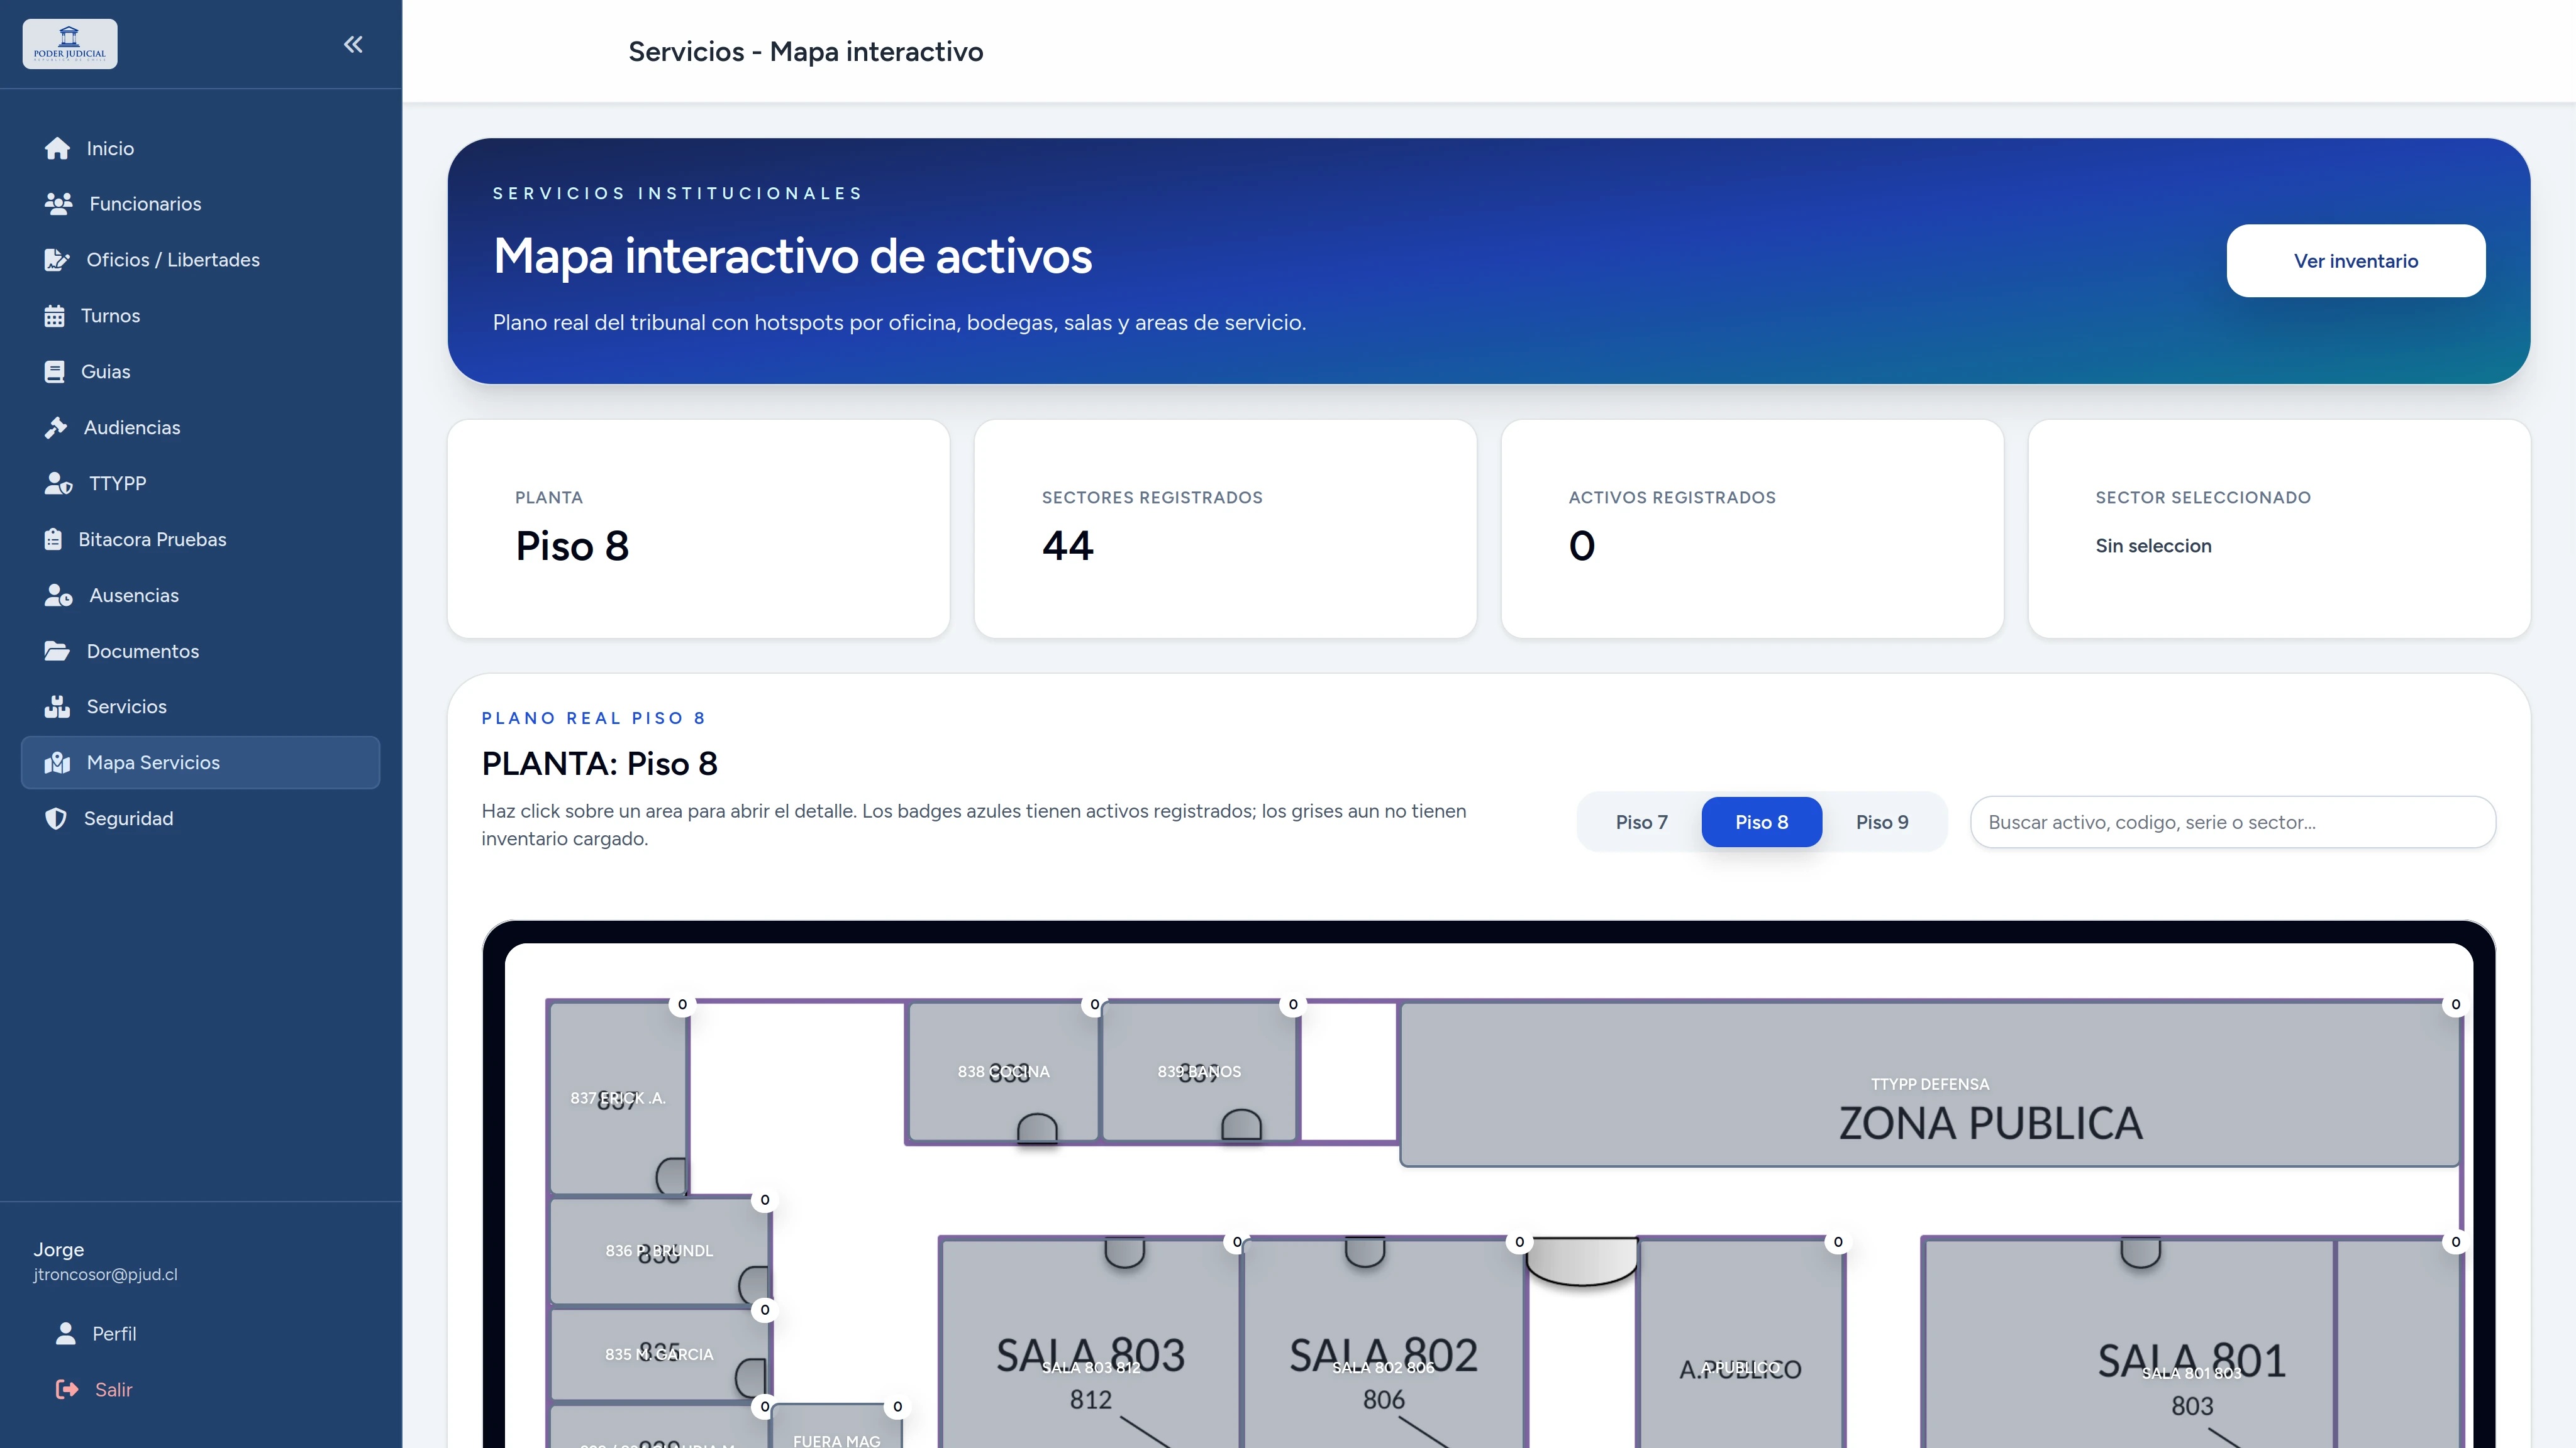Open Oficios / Libertades page
This screenshot has height=1448, width=2576.
coord(200,260)
